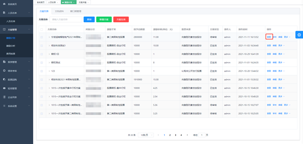Close the 人员名单 page tag
The width and height of the screenshot is (303, 144).
[x=57, y=3]
